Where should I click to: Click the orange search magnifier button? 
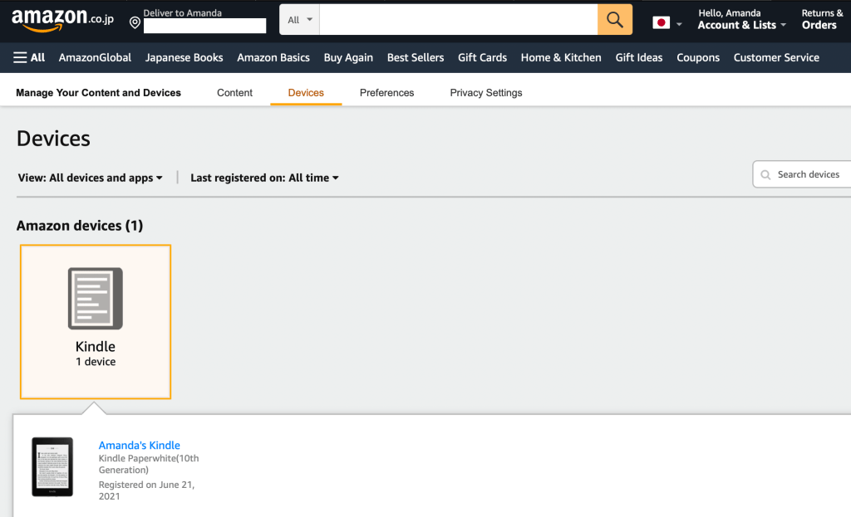point(614,20)
